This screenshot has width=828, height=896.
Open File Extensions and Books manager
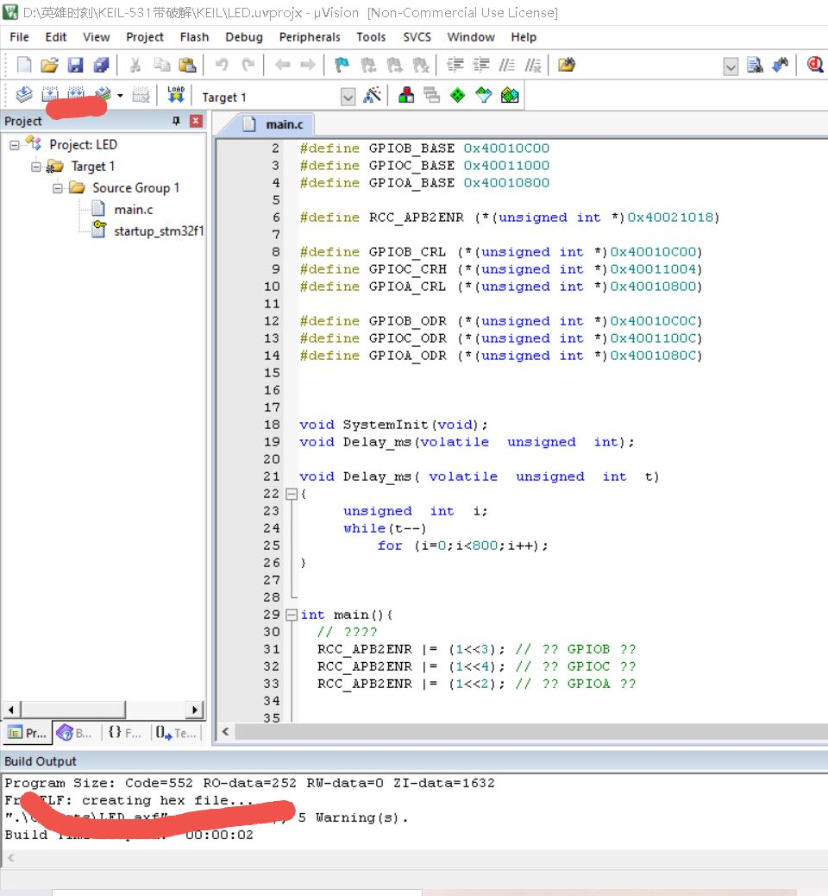(406, 95)
